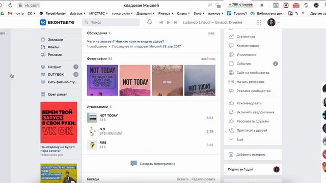The height and width of the screenshot is (183, 326).
Task: Open the TargetHunter bookmark
Action: [52, 13]
